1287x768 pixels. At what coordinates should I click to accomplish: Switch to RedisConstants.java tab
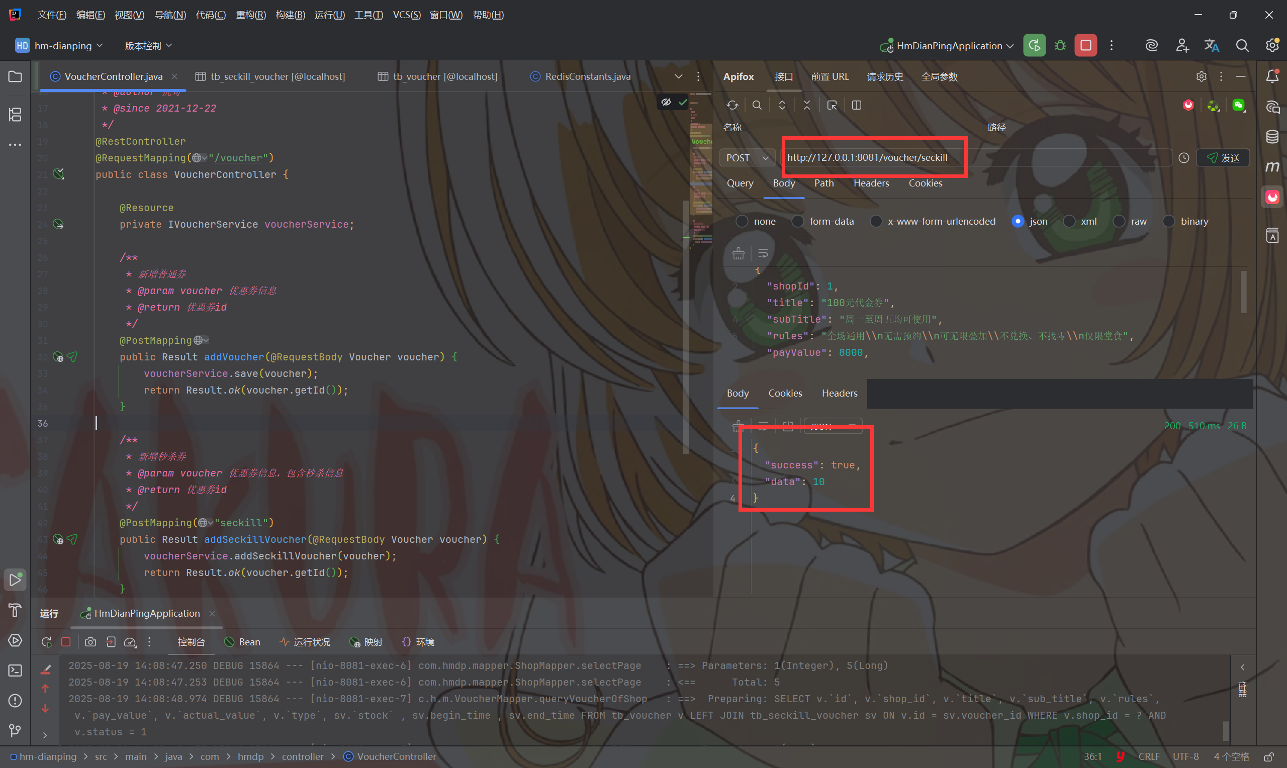587,76
